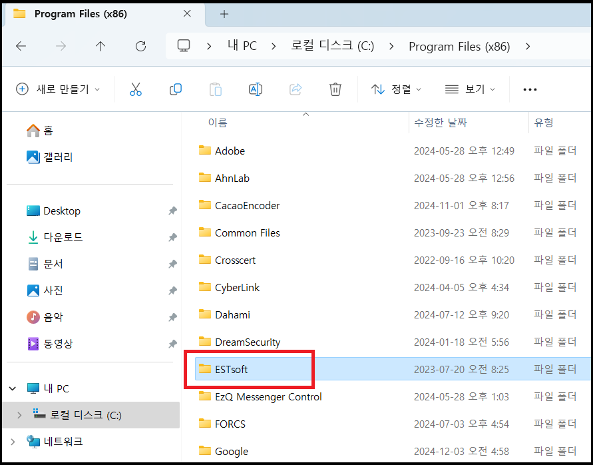This screenshot has width=593, height=465.
Task: Sort by 이름 column header
Action: (218, 123)
